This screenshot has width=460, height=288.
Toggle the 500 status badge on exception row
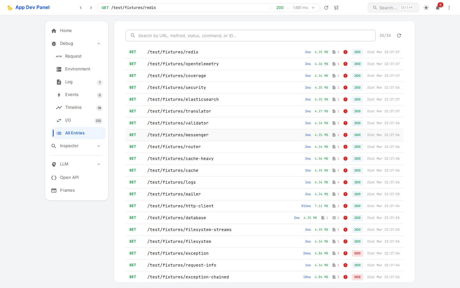(x=357, y=253)
